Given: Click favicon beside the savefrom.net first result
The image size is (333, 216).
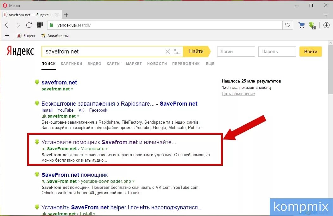Looking at the screenshot, I should click(x=37, y=82).
